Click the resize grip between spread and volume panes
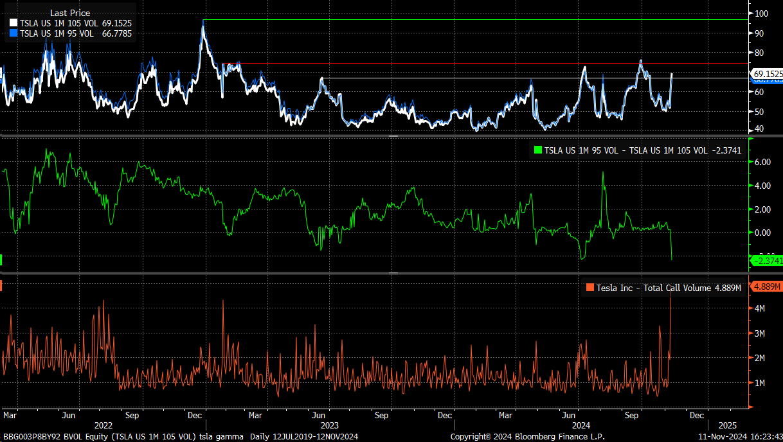 click(x=393, y=274)
